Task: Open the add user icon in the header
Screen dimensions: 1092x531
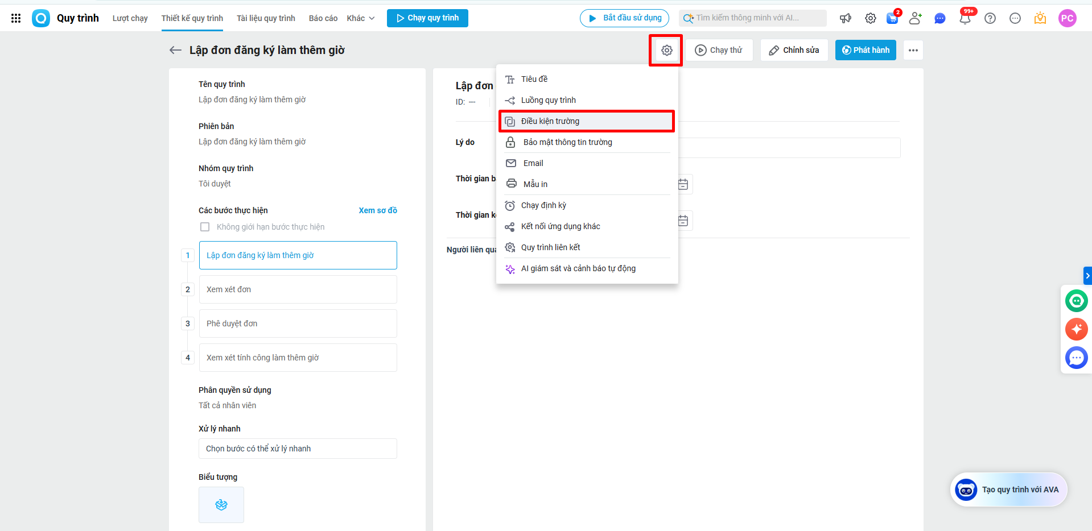Action: [915, 18]
